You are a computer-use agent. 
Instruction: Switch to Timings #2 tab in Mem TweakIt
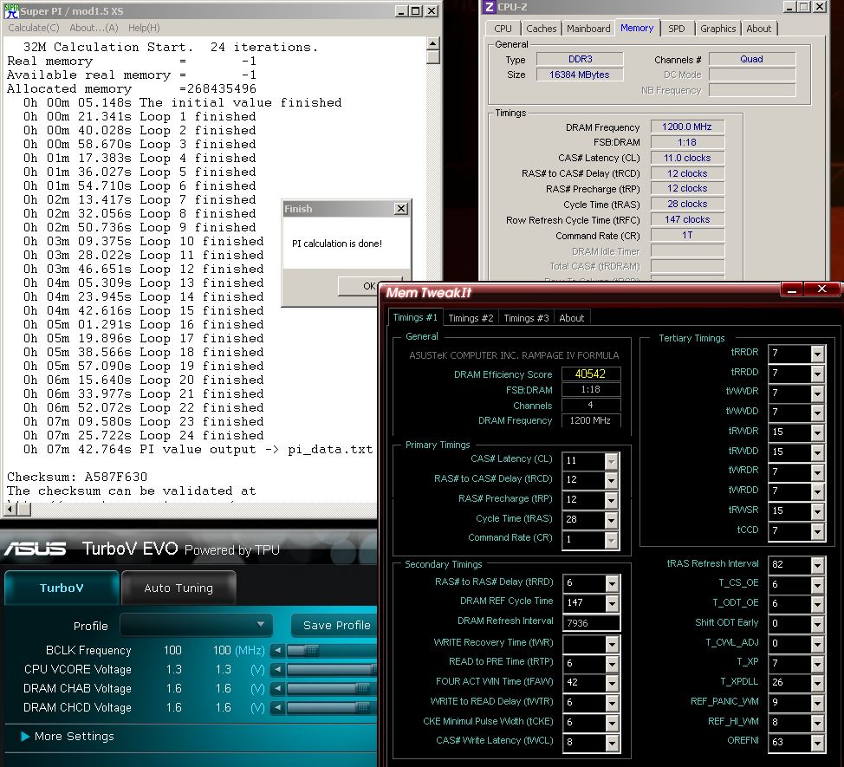[471, 318]
